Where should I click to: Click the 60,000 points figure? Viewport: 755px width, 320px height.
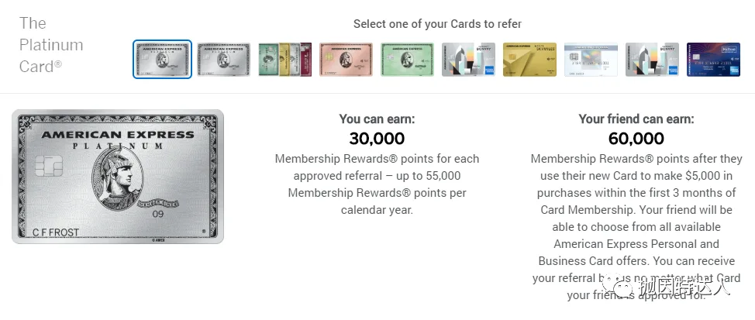pyautogui.click(x=636, y=139)
